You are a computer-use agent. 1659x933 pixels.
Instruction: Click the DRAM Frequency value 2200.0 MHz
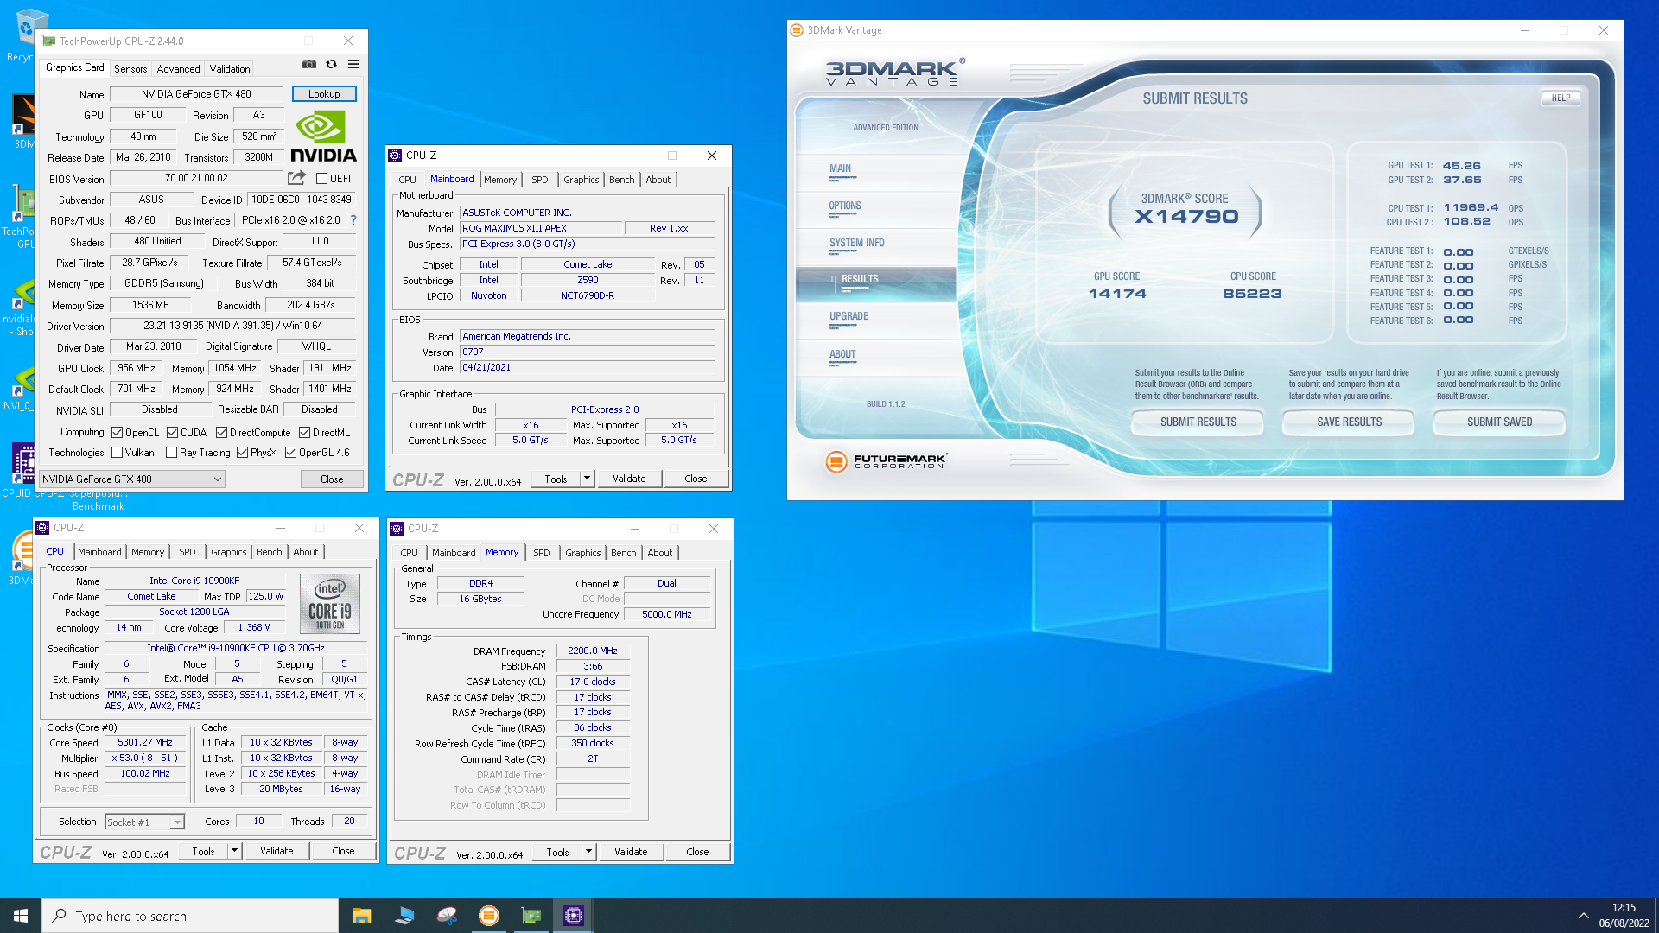(593, 651)
